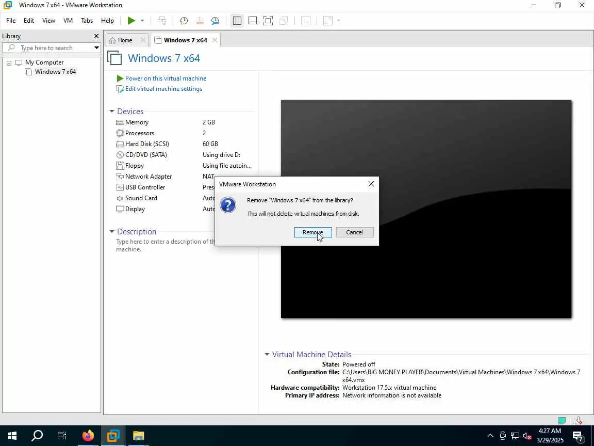Click the green Power On toolbar button
The height and width of the screenshot is (446, 594).
131,21
